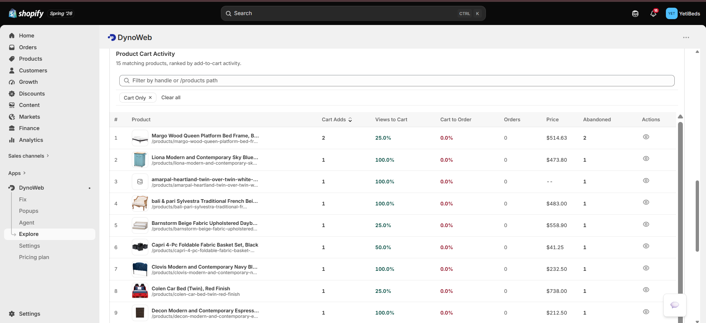The height and width of the screenshot is (323, 706).
Task: View details for bali & pari Sylvestra
Action: [646, 202]
